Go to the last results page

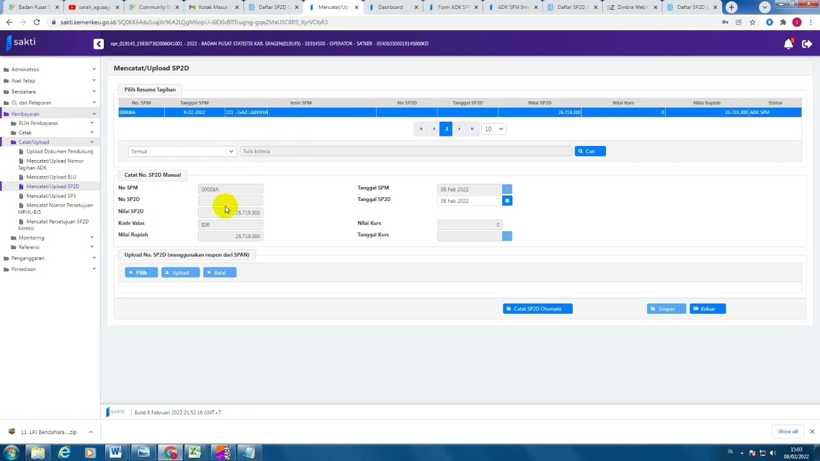472,129
